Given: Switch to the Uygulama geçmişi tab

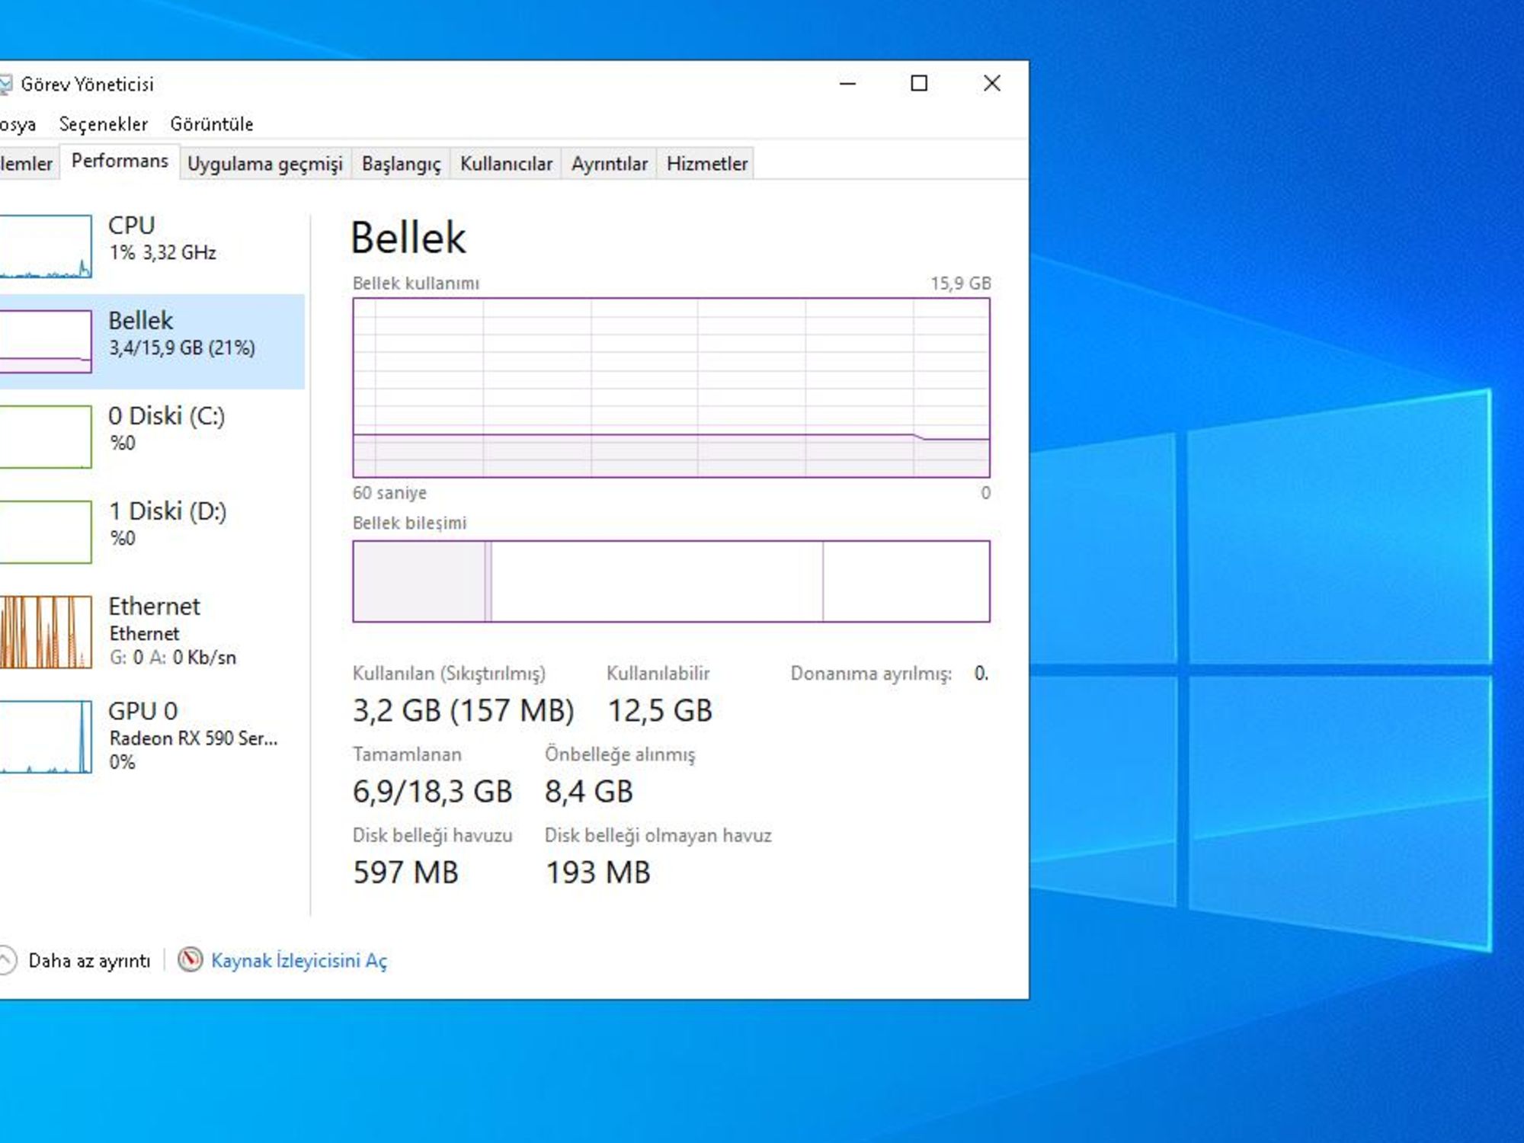Looking at the screenshot, I should click(x=264, y=164).
